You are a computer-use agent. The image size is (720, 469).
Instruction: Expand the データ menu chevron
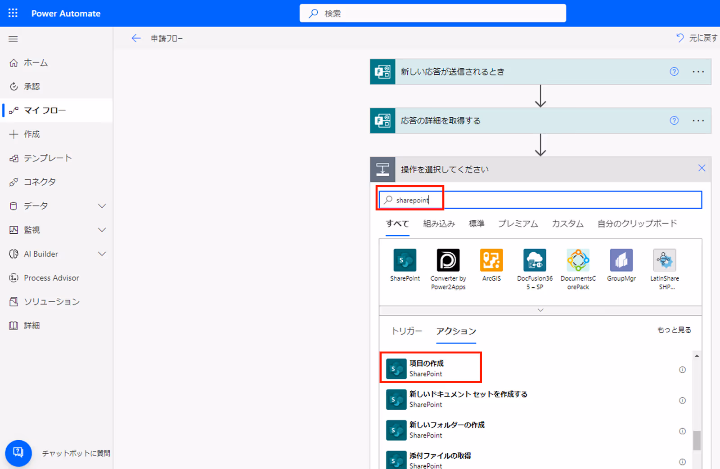coord(102,206)
